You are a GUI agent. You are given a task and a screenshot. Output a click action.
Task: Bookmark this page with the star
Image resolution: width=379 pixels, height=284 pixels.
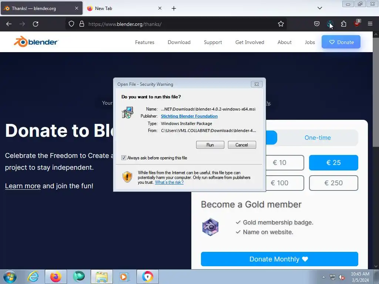[281, 24]
